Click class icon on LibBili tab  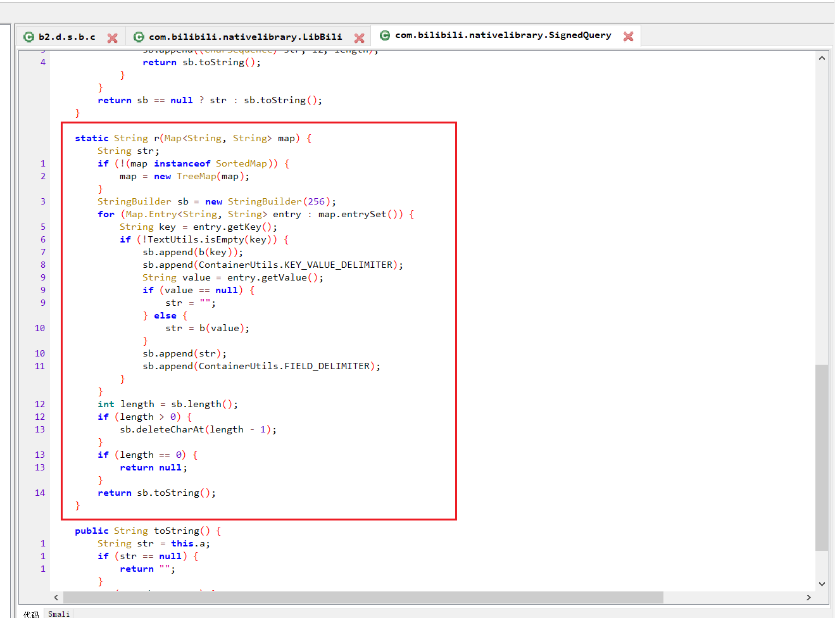[139, 37]
